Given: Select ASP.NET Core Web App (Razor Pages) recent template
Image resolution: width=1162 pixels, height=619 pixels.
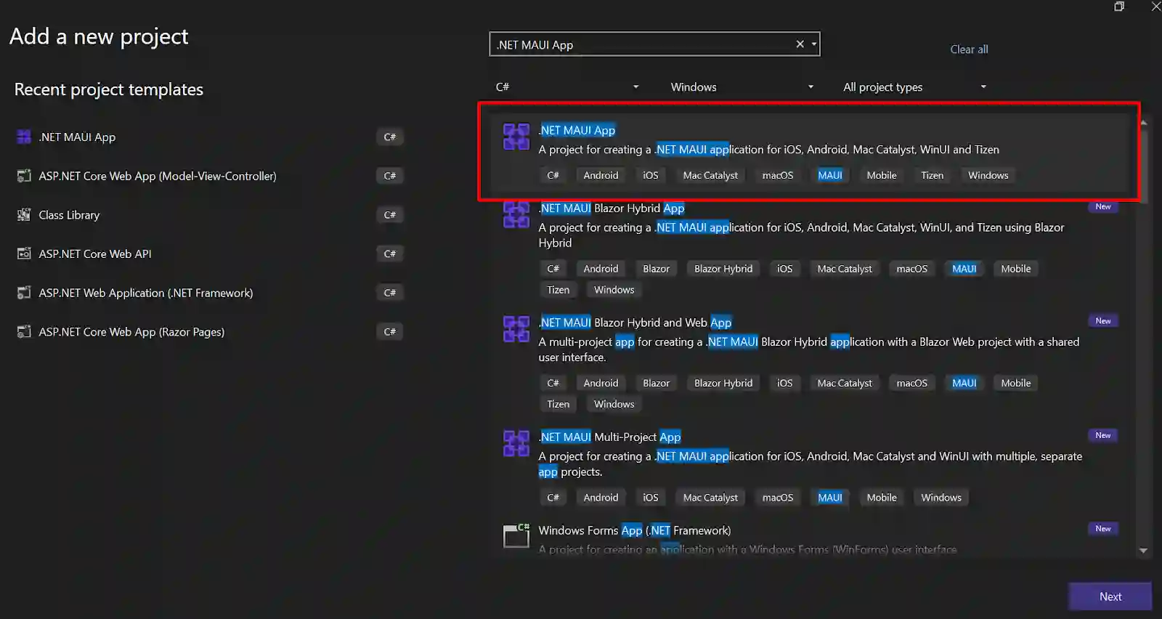Looking at the screenshot, I should 131,332.
